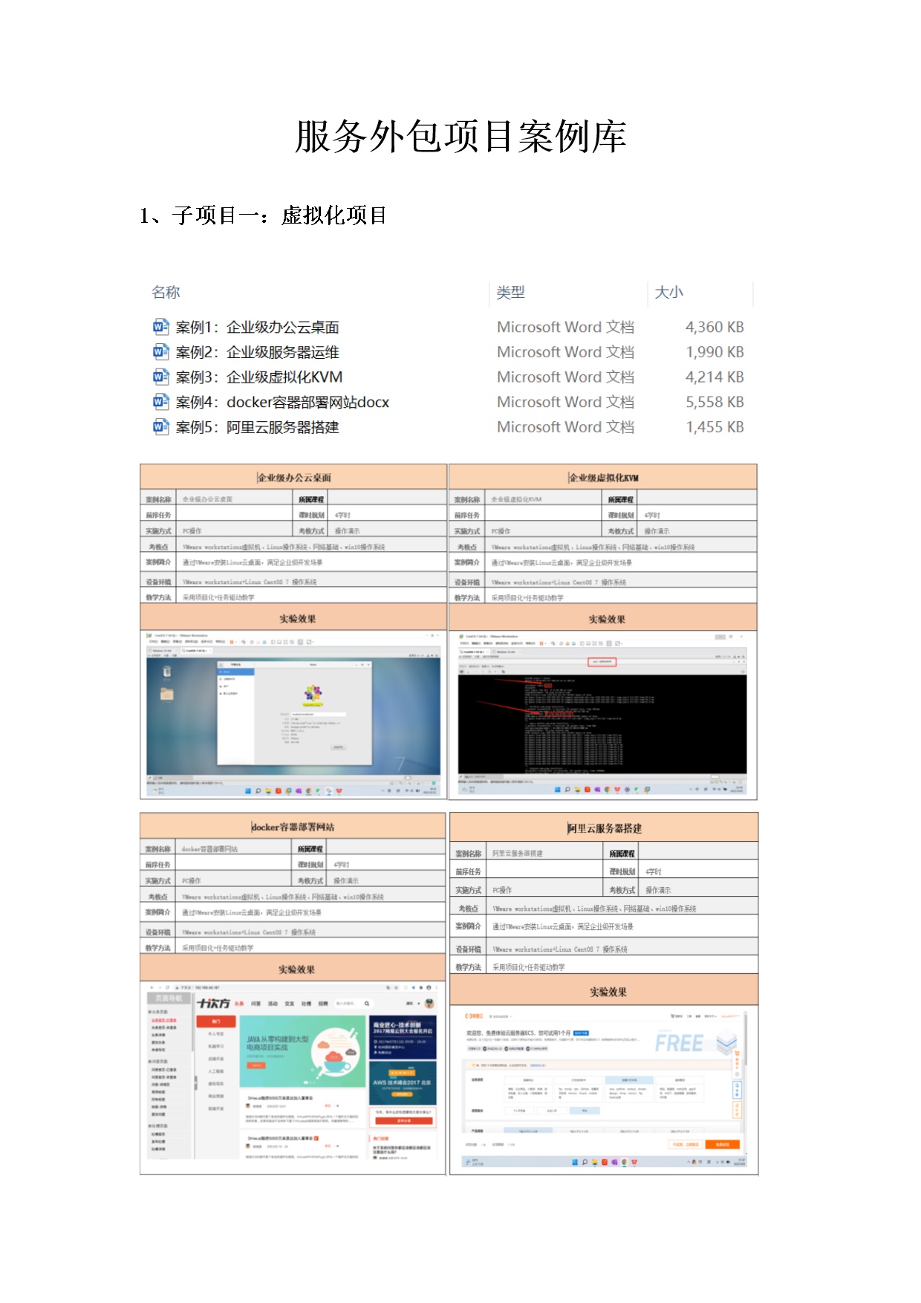The height and width of the screenshot is (1303, 921).
Task: Click 实验效果 header in 阿里云服务器搭建 table
Action: click(608, 992)
